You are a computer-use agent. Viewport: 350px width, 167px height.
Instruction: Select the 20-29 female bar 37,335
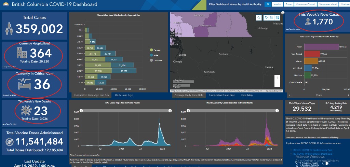coord(98,71)
